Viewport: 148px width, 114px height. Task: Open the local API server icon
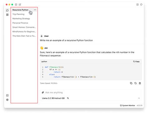tap(7, 95)
